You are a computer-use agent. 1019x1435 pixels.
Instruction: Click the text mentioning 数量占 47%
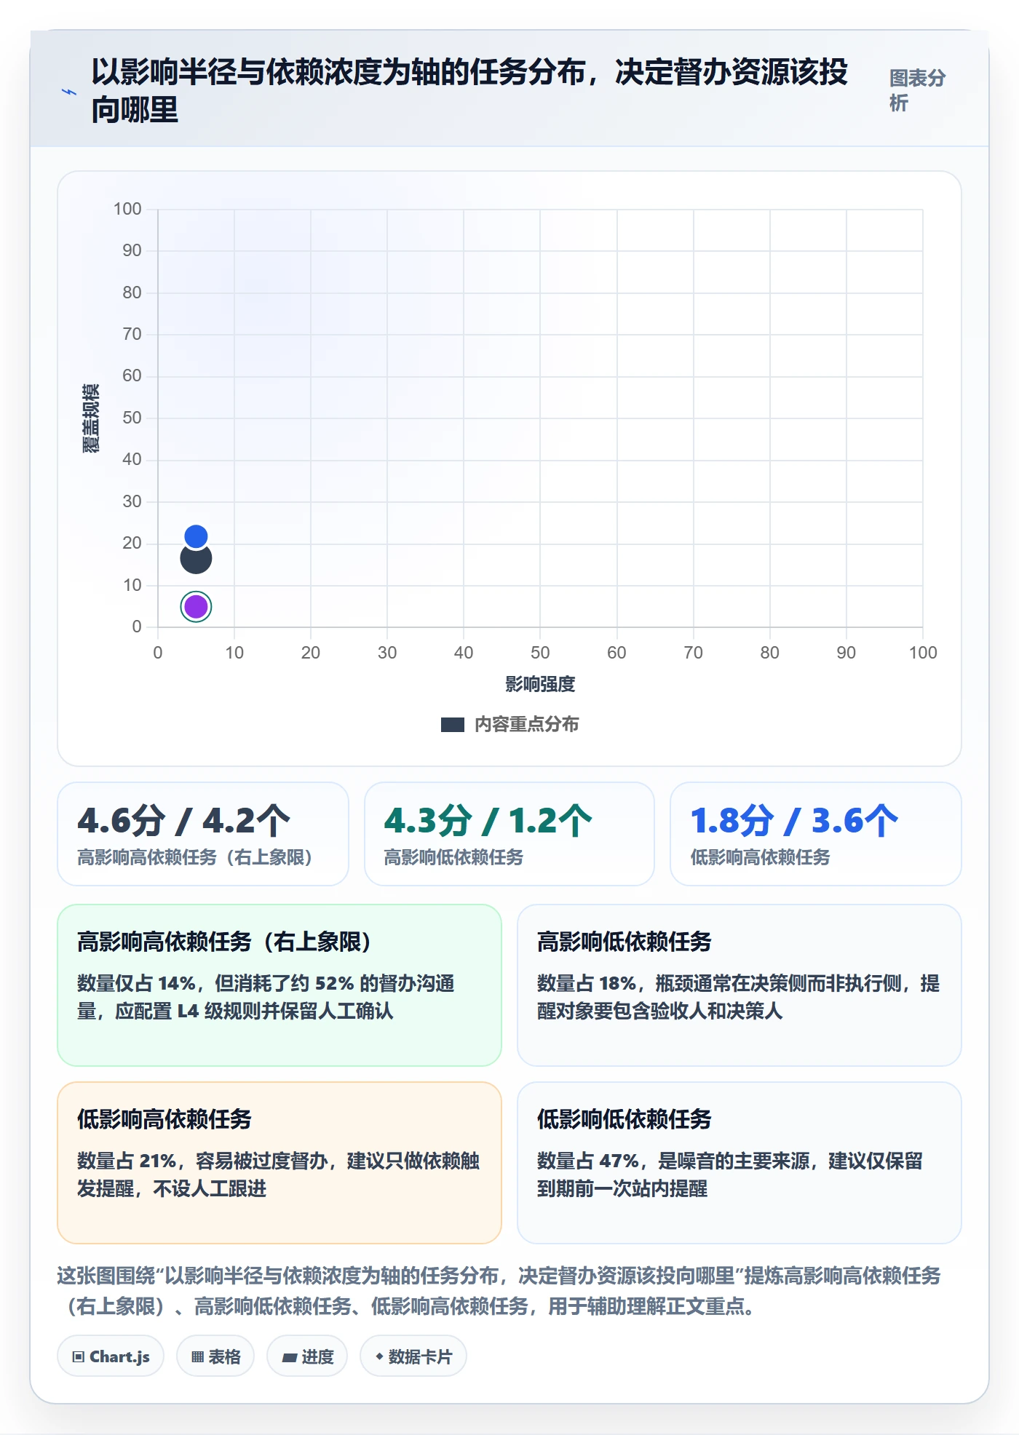[730, 1174]
